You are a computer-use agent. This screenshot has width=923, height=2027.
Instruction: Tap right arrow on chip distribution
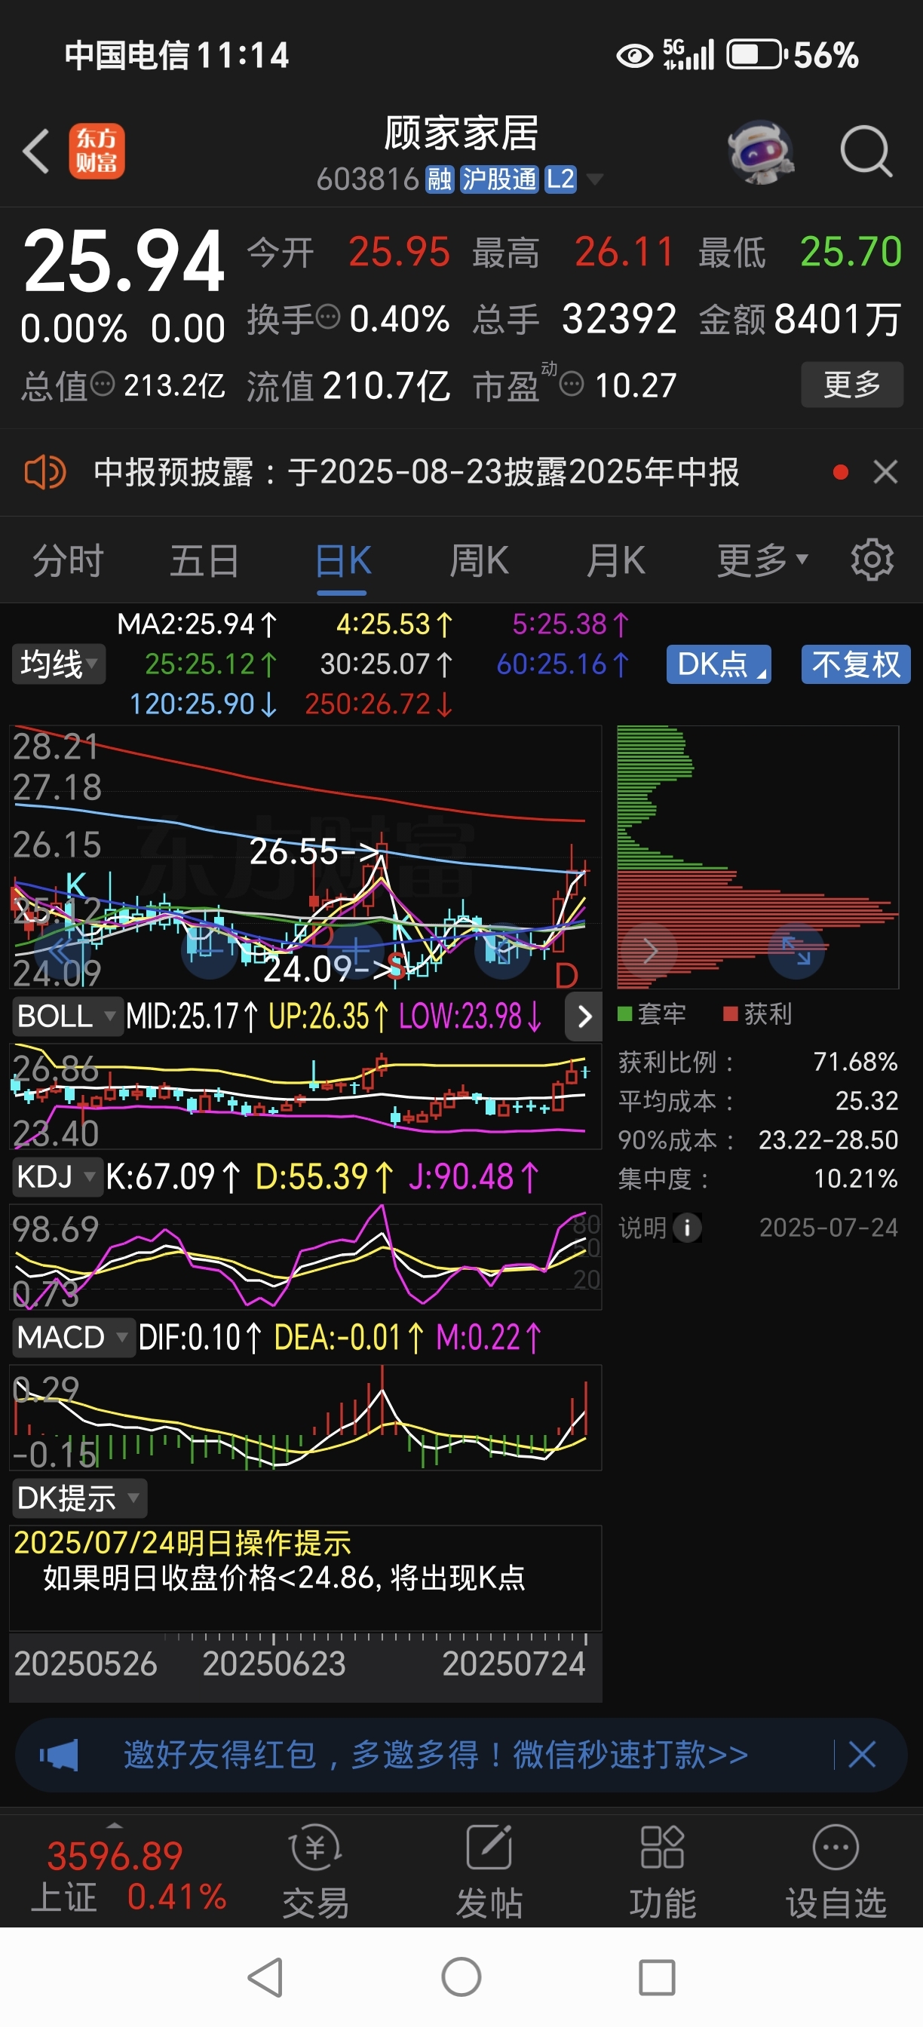[x=649, y=951]
